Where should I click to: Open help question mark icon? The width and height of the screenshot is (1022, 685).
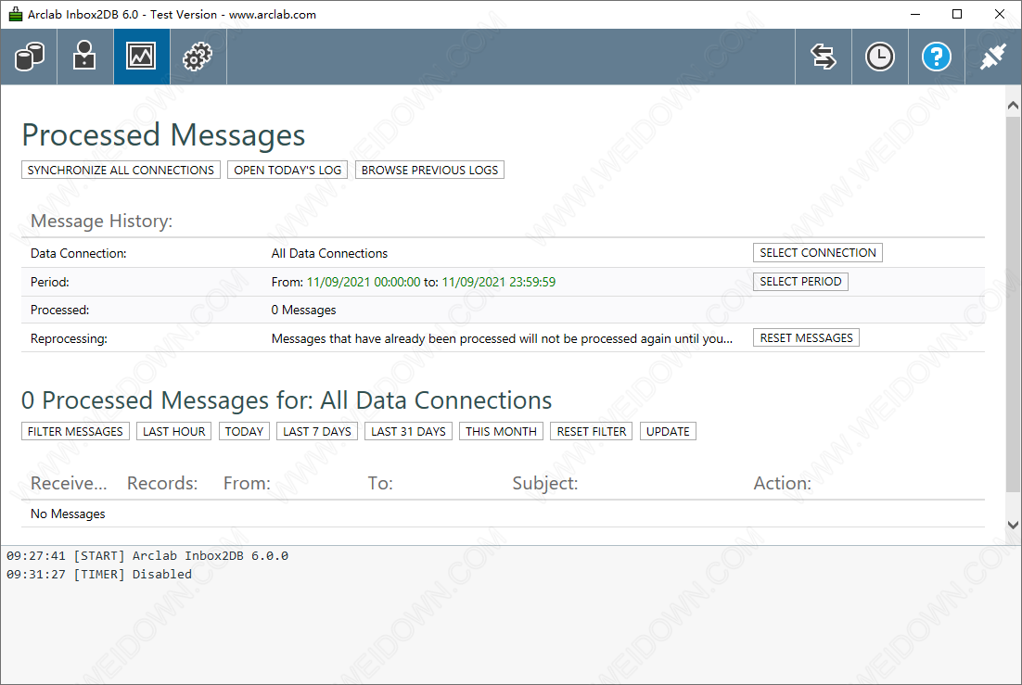click(x=936, y=57)
